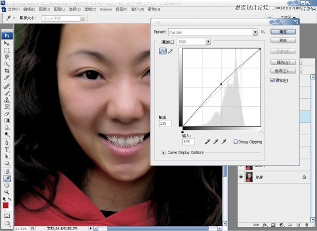Image resolution: width=317 pixels, height=231 pixels.
Task: Toggle visibility of the 背景 layer
Action: 241,177
